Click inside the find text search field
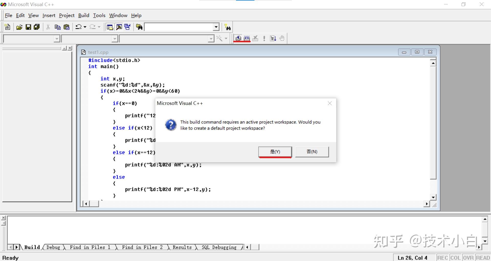This screenshot has width=491, height=261. 179,27
